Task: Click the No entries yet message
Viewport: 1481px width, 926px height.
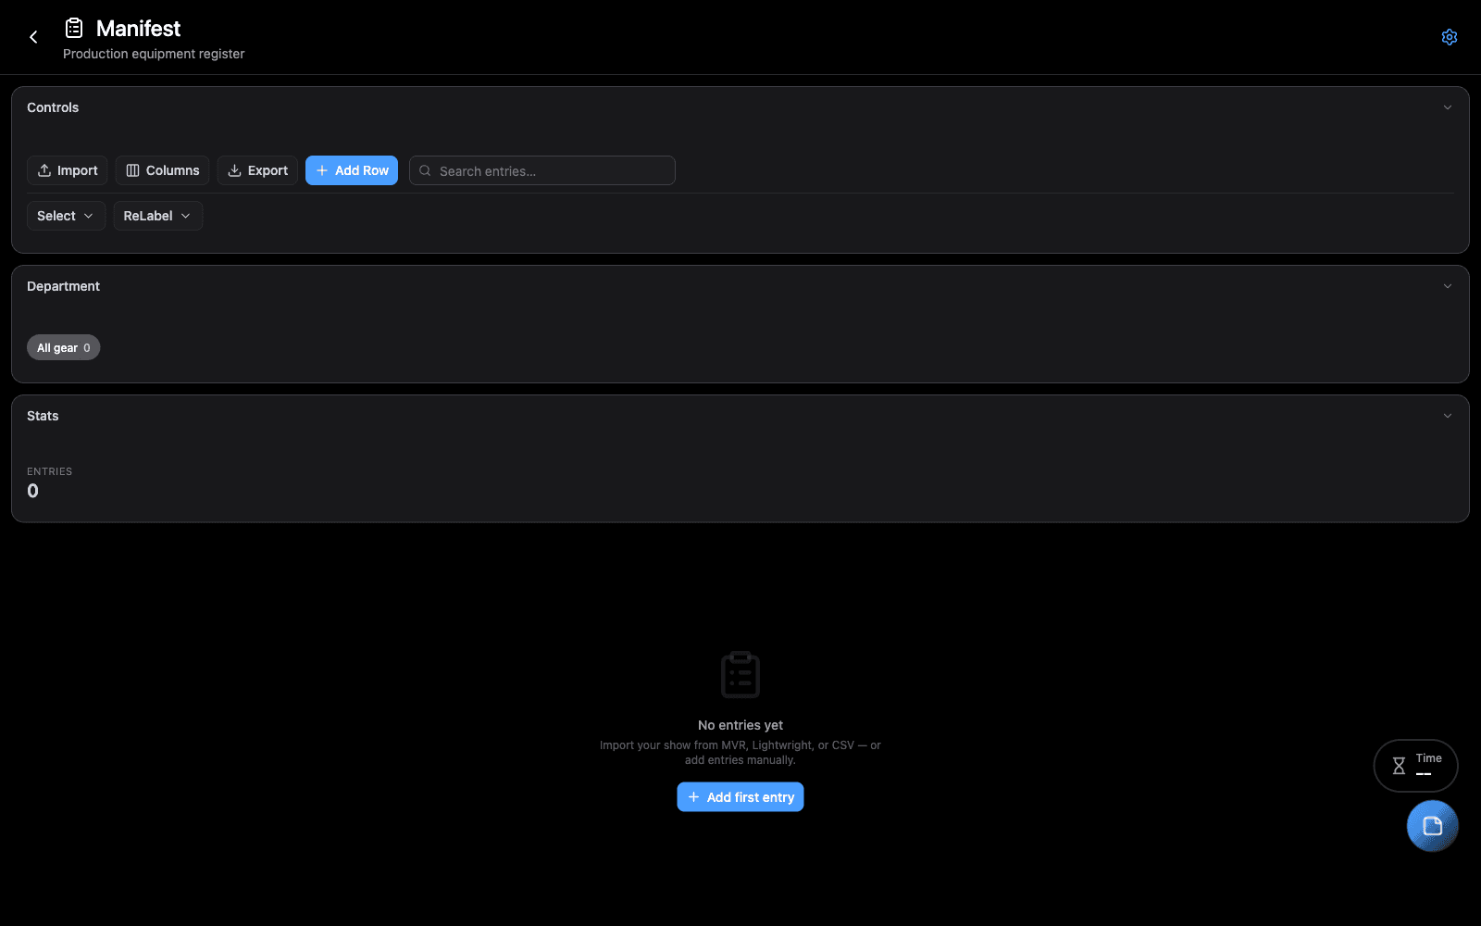Action: tap(740, 725)
